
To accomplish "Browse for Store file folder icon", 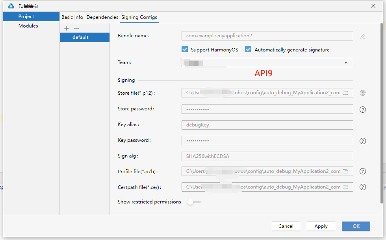I will (x=346, y=93).
